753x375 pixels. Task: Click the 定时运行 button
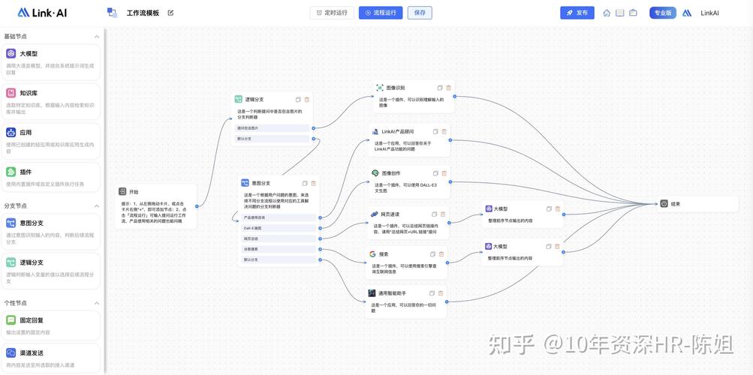(x=332, y=13)
